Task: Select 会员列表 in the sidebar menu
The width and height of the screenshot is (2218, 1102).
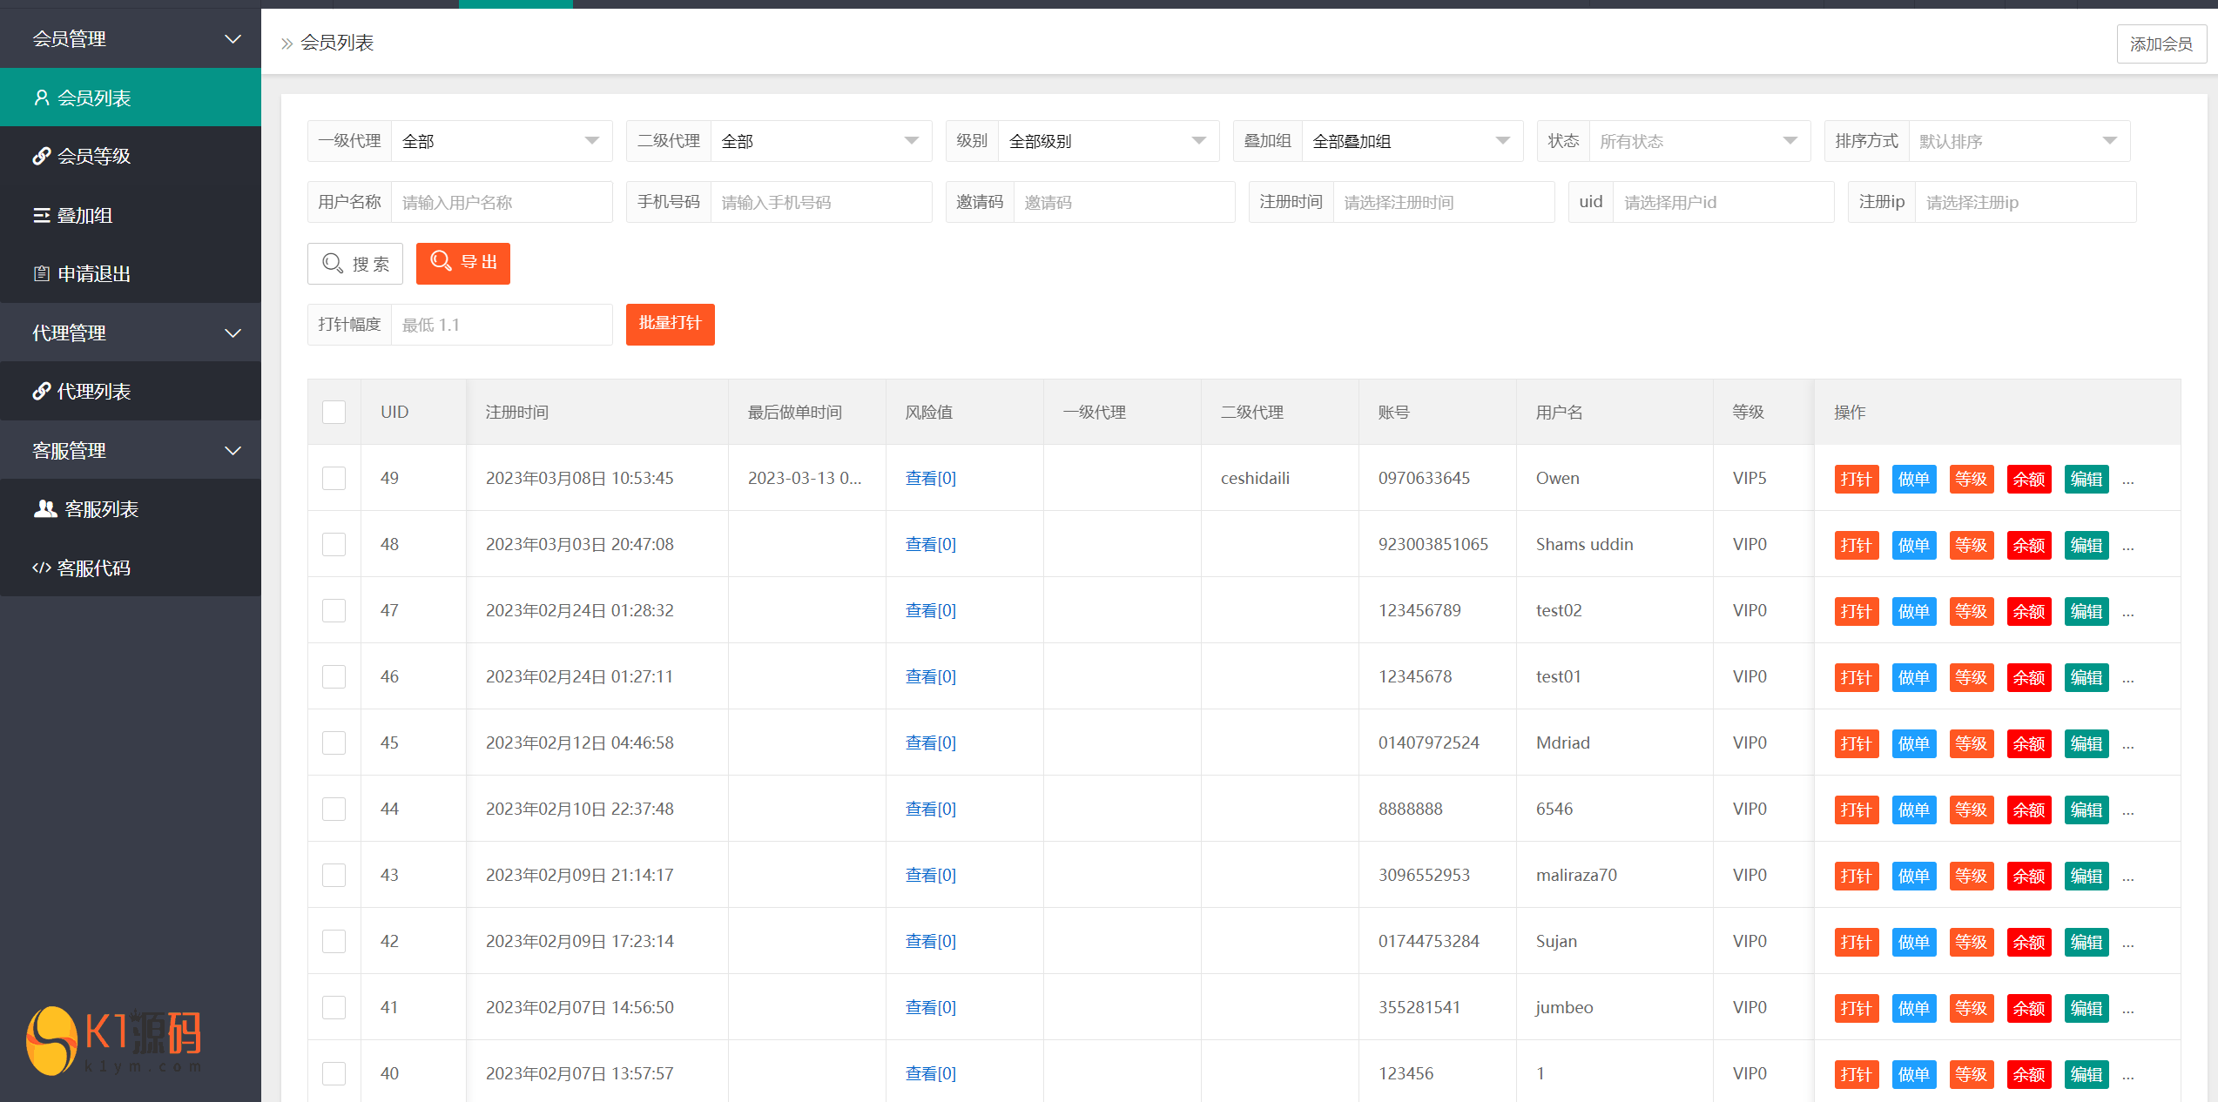Action: [94, 97]
